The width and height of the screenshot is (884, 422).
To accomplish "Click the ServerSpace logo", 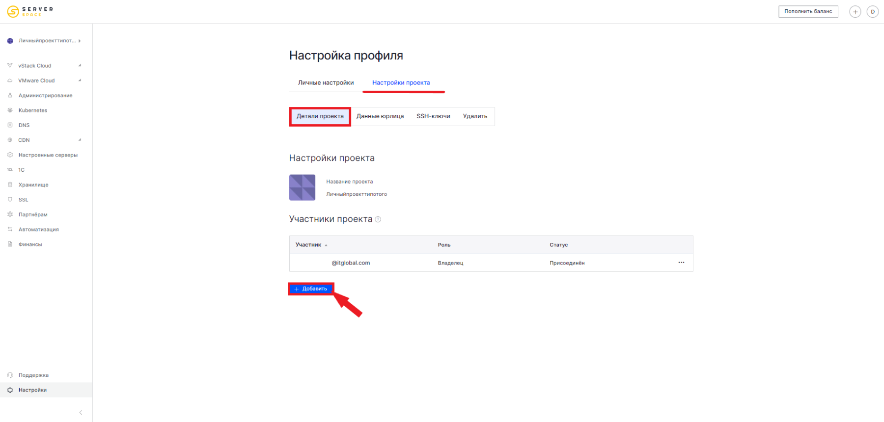I will point(30,11).
